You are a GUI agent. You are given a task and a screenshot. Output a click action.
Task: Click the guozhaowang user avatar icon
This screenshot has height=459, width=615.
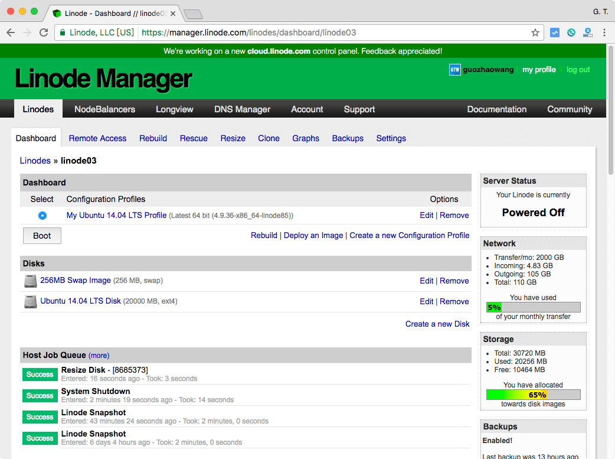(454, 70)
